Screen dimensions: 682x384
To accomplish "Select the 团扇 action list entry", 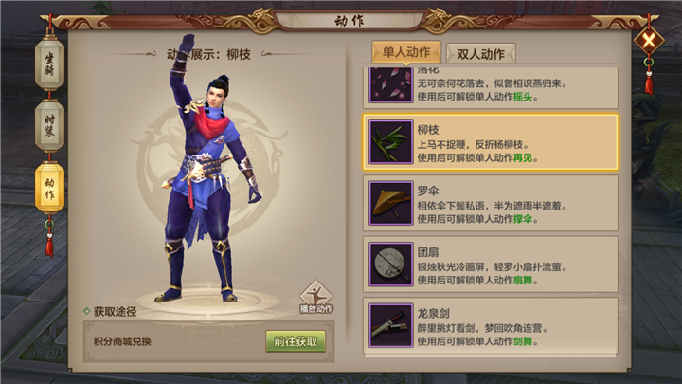I will 491,265.
